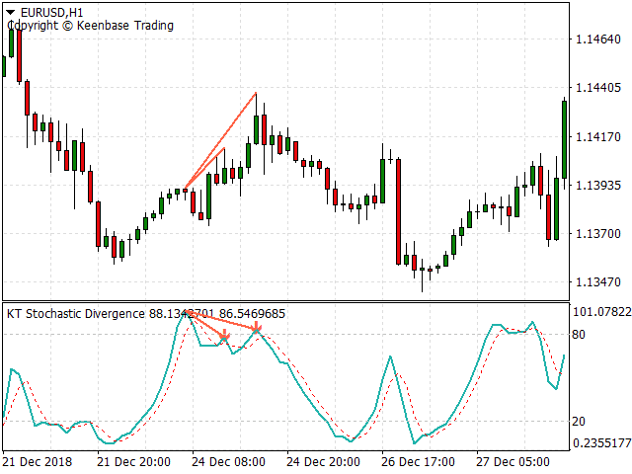
Task: Click the last tall green candle at right edge
Action: [564, 139]
